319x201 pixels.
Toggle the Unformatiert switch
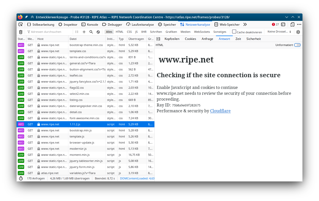[x=297, y=45]
